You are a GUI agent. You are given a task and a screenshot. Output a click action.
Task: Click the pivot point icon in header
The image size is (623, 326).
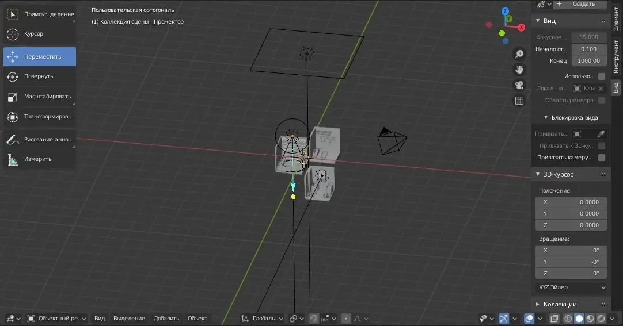pyautogui.click(x=297, y=319)
